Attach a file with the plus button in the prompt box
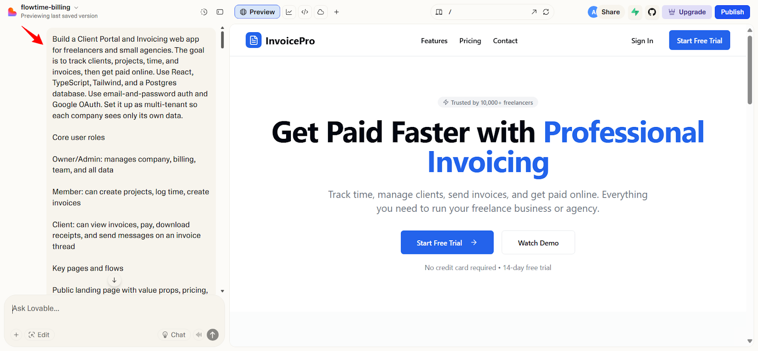758x351 pixels. coord(16,335)
